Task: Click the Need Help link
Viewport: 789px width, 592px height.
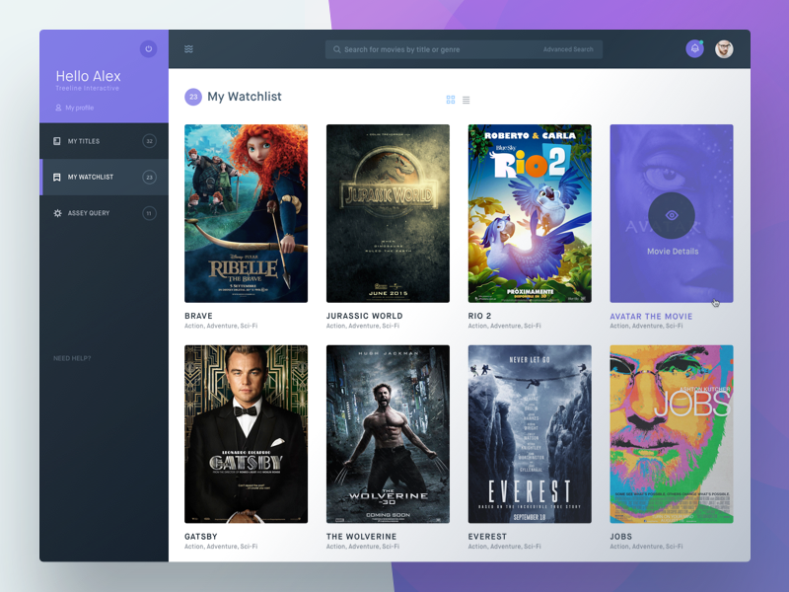Action: [70, 359]
